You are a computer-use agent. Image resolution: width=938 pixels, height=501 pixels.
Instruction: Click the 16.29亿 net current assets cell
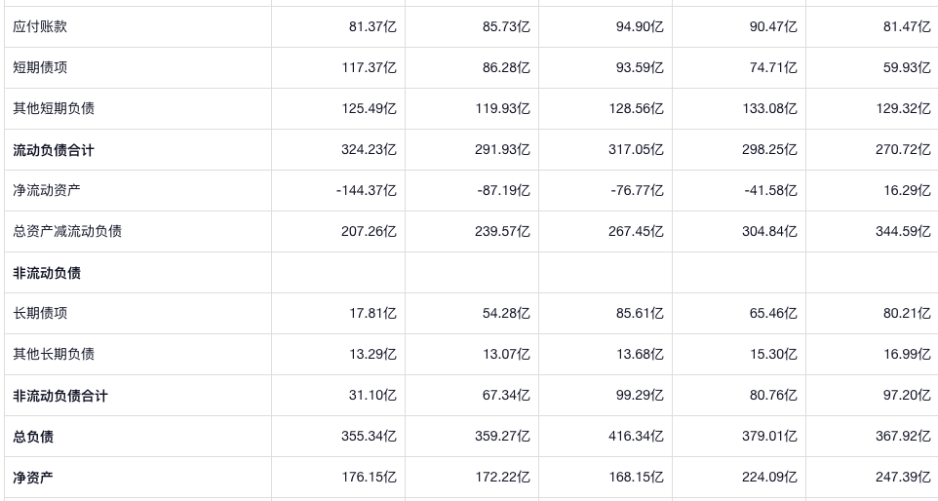tap(907, 191)
